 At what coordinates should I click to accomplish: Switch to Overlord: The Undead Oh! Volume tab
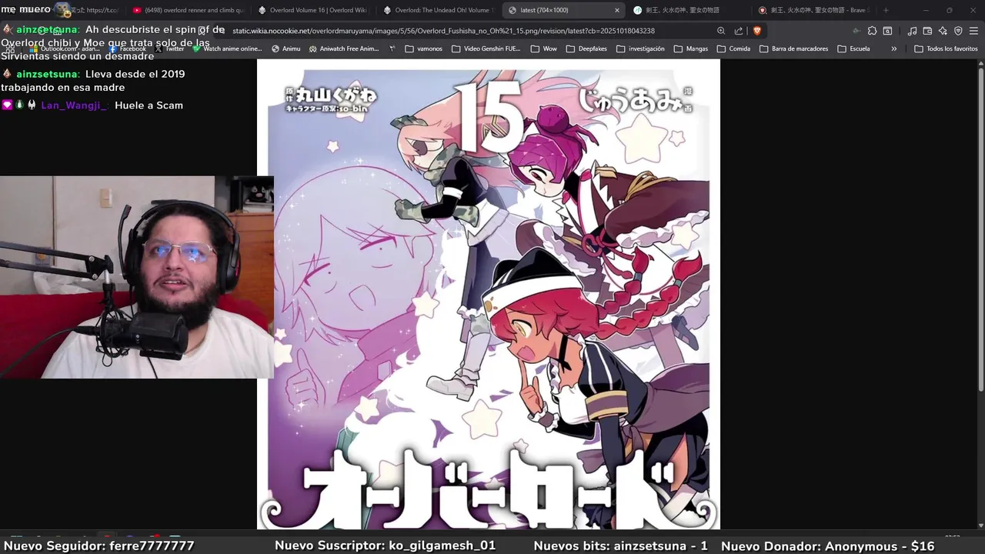(439, 10)
